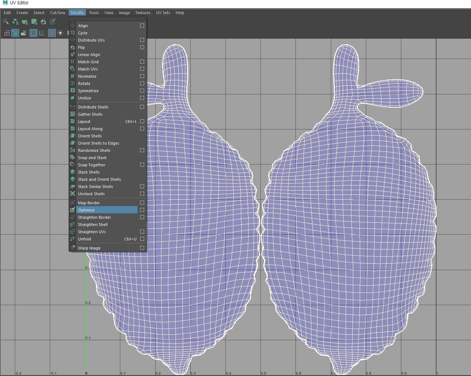The height and width of the screenshot is (376, 471).
Task: Open the Create menu
Action: [x=22, y=13]
